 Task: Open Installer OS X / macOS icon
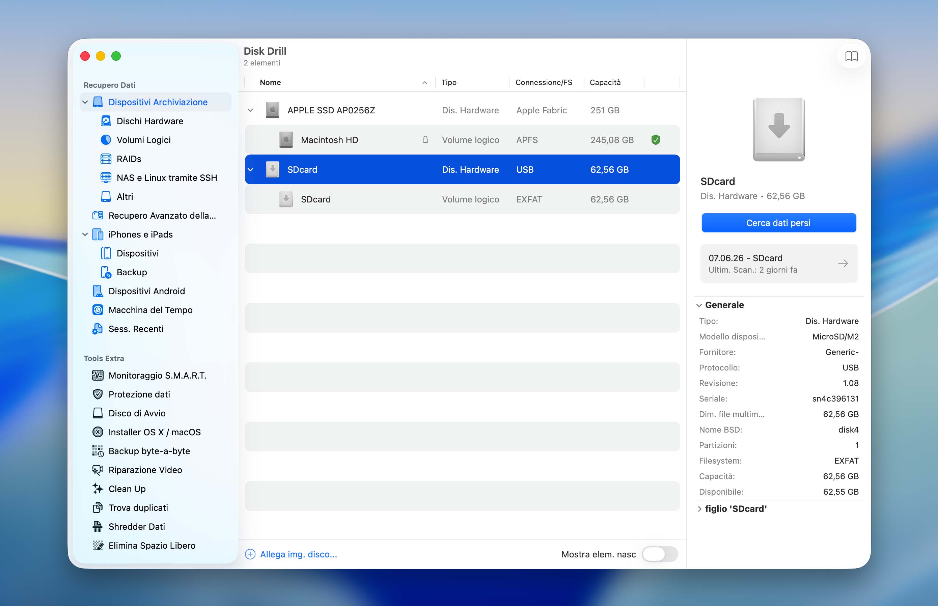pos(98,432)
